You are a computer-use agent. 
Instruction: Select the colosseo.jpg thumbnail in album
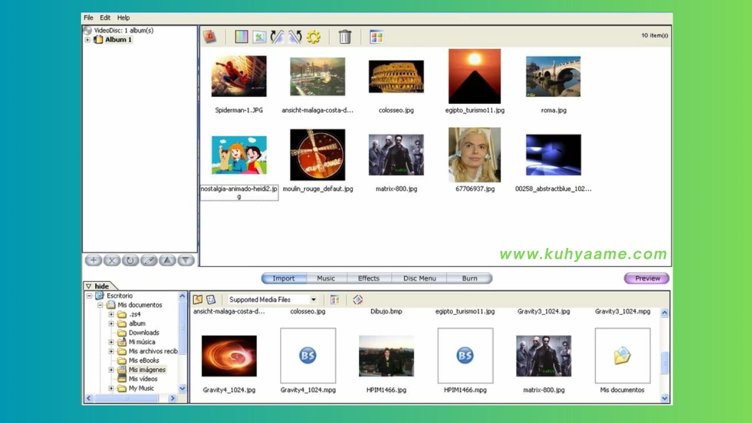pos(396,76)
